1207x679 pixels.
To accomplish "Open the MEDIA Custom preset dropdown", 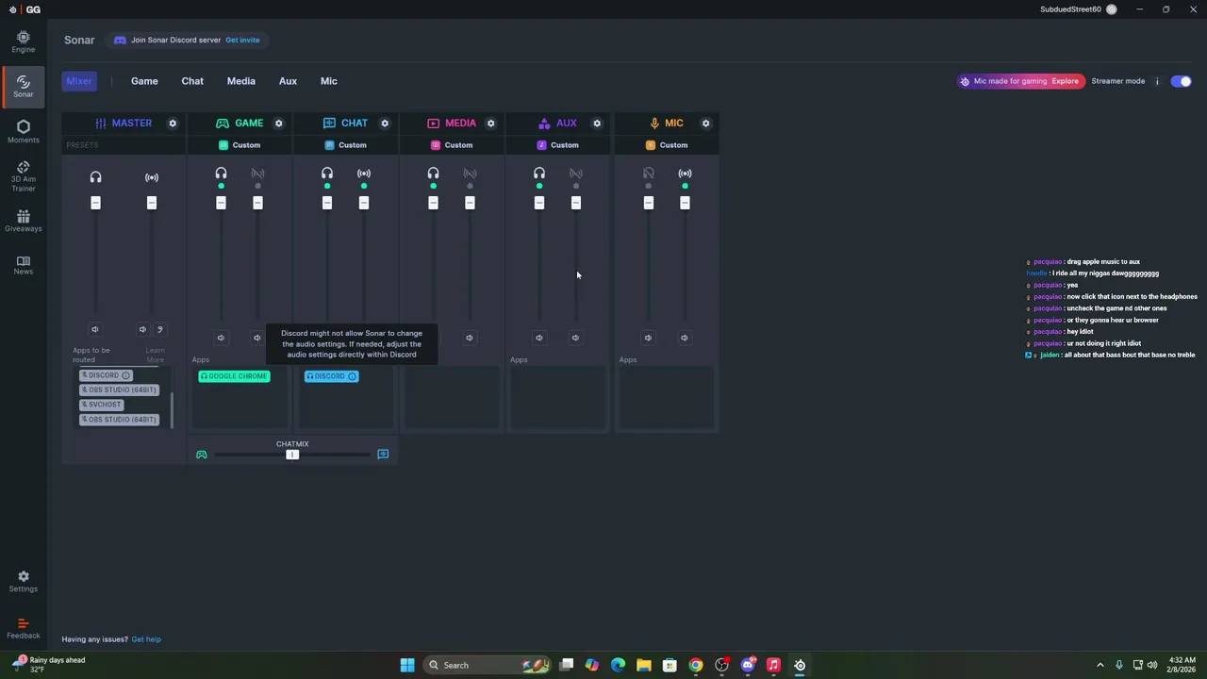I will pyautogui.click(x=452, y=145).
